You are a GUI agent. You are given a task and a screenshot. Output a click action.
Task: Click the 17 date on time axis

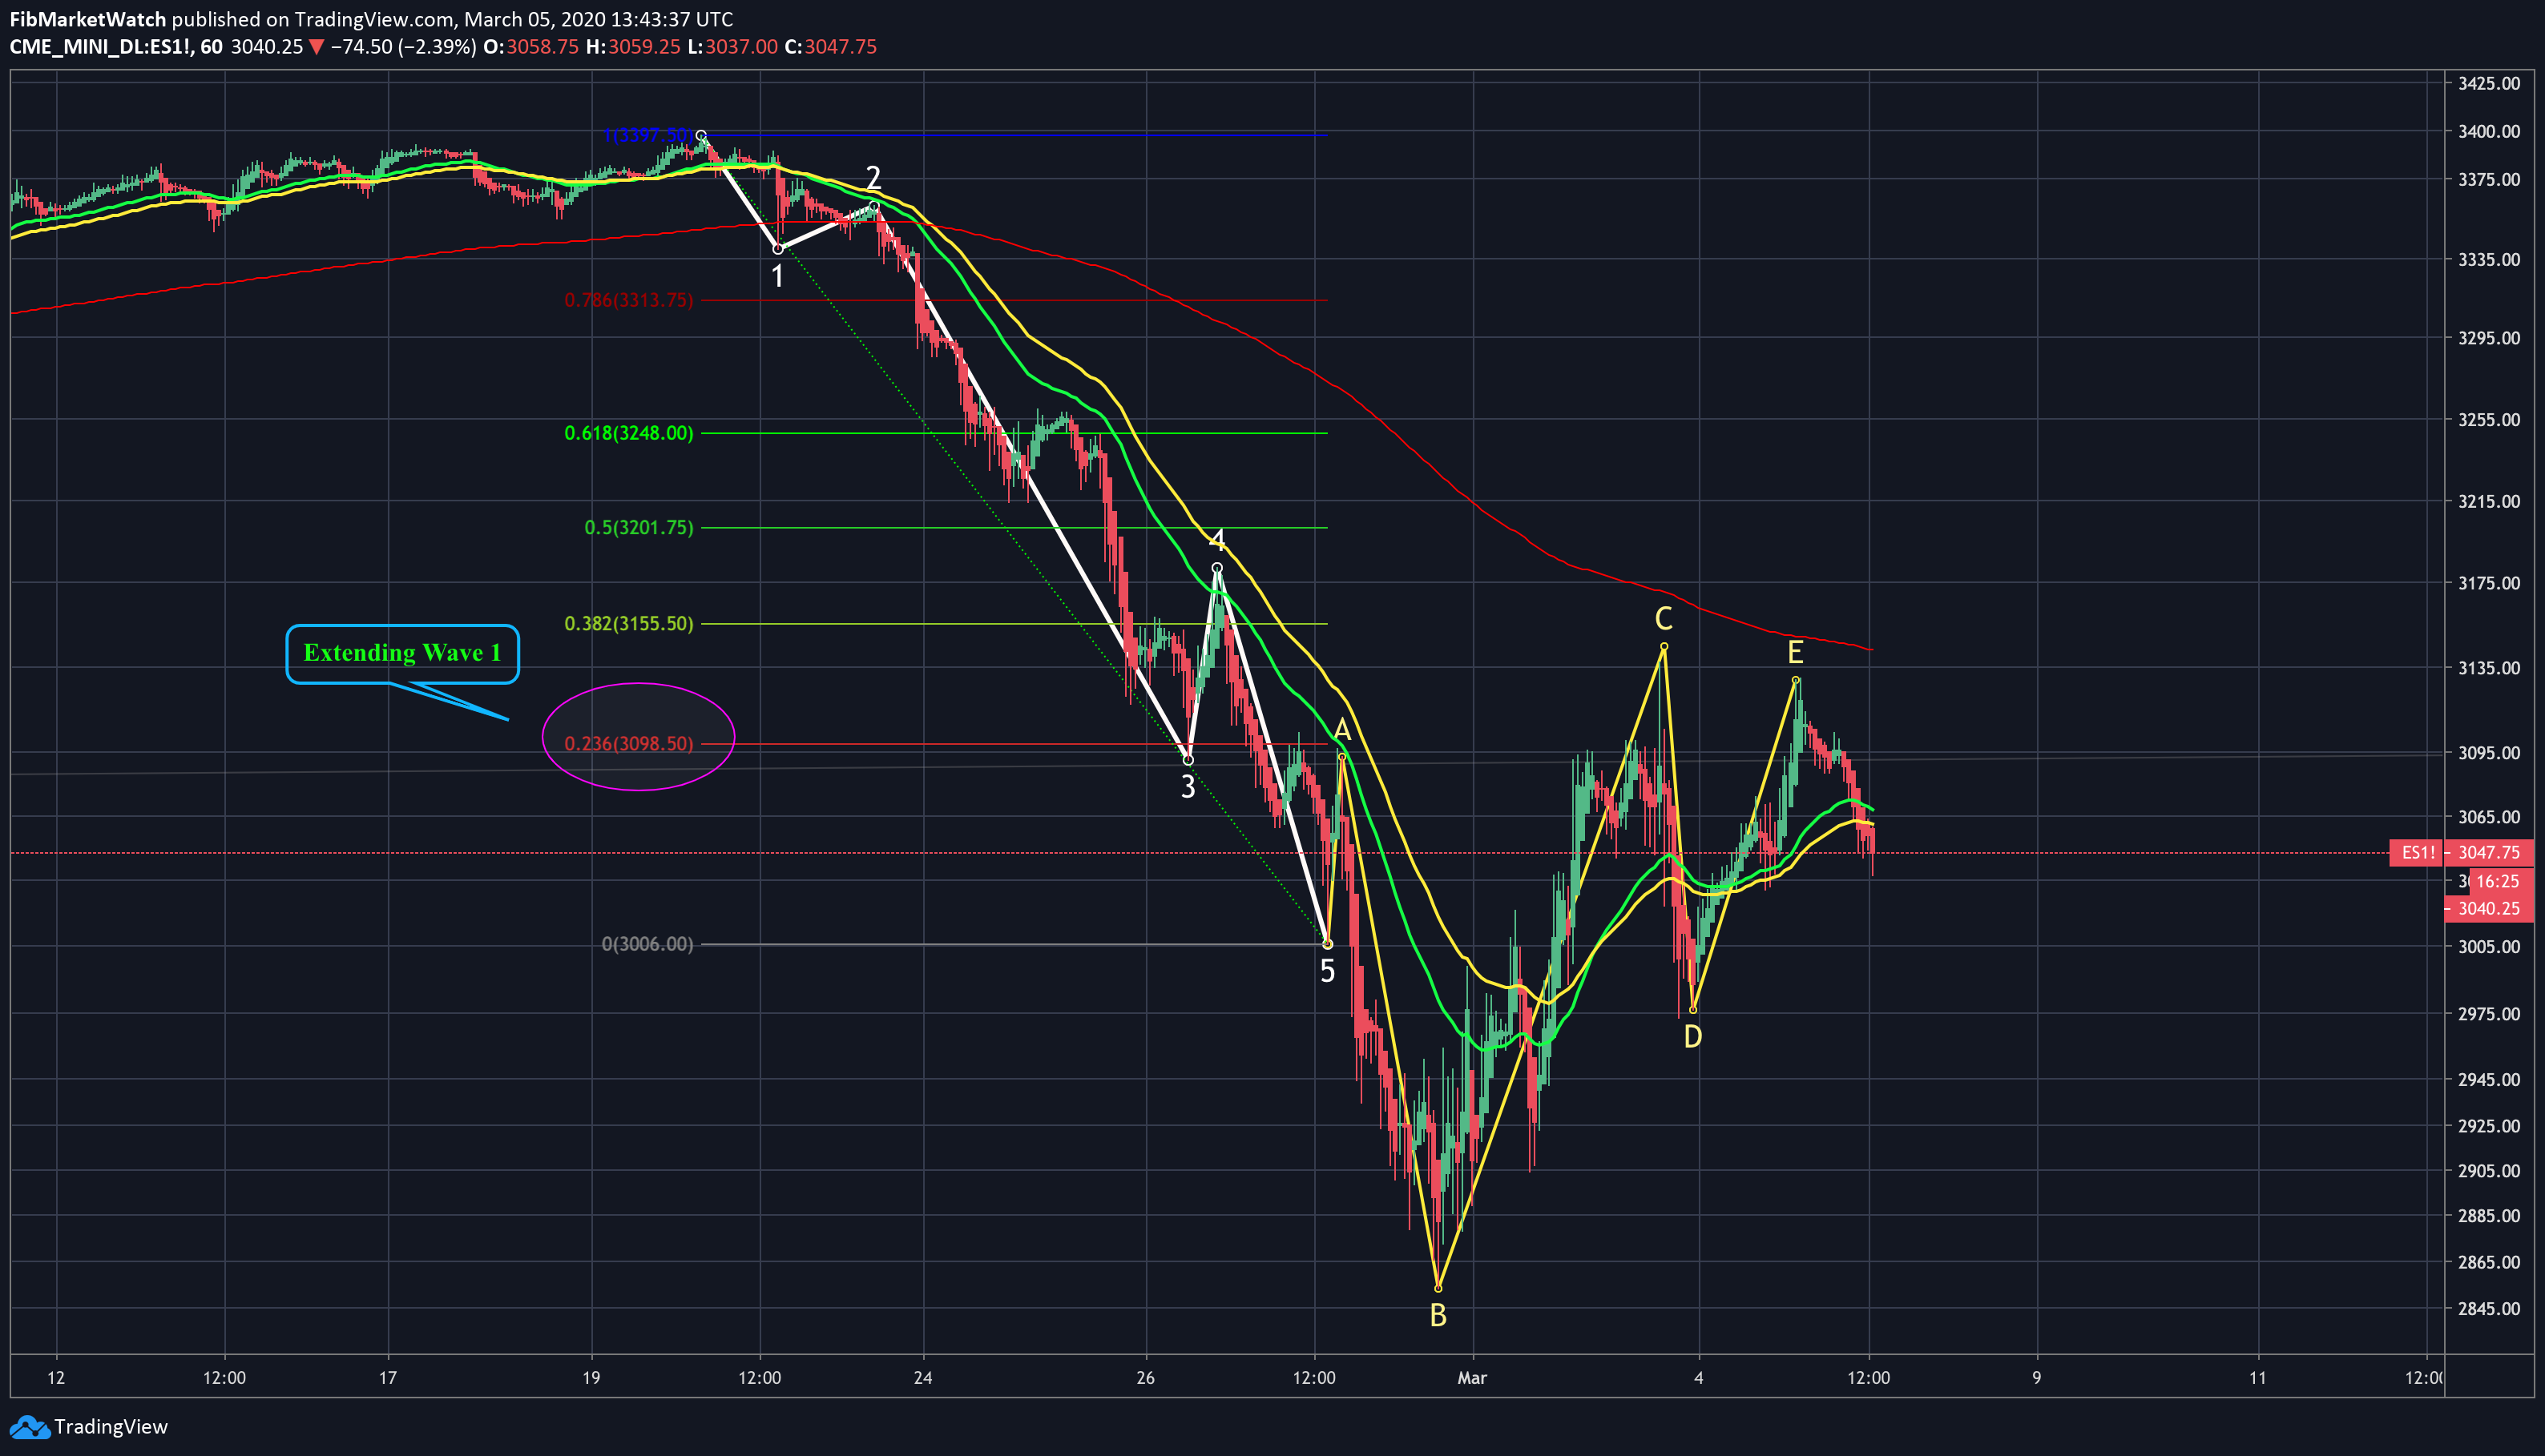387,1378
